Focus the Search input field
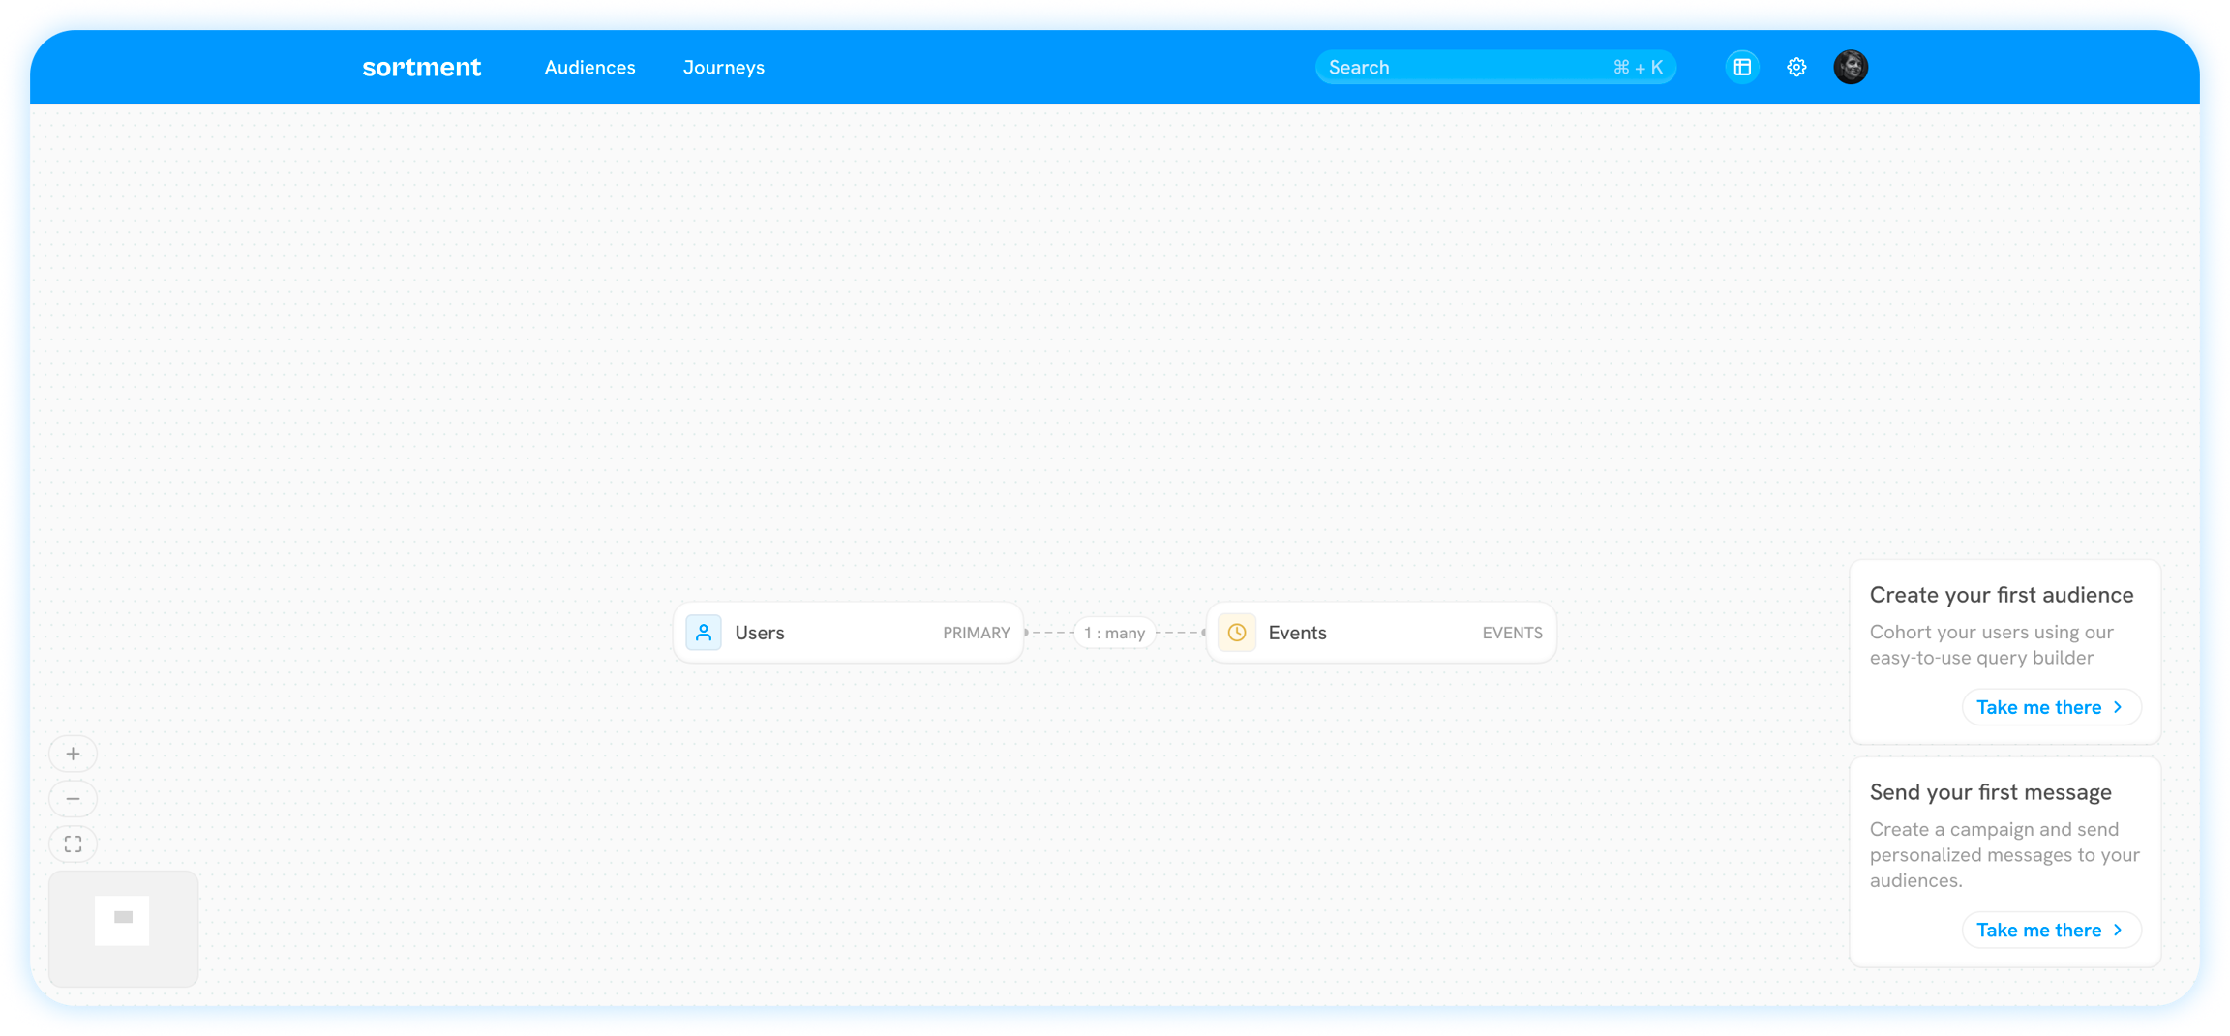Viewport: 2230px width, 1036px height. coord(1462,67)
